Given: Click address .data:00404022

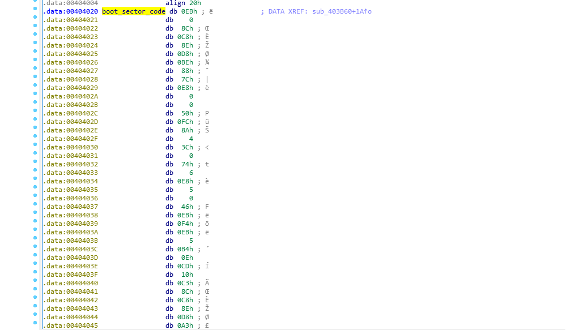Looking at the screenshot, I should [x=70, y=28].
